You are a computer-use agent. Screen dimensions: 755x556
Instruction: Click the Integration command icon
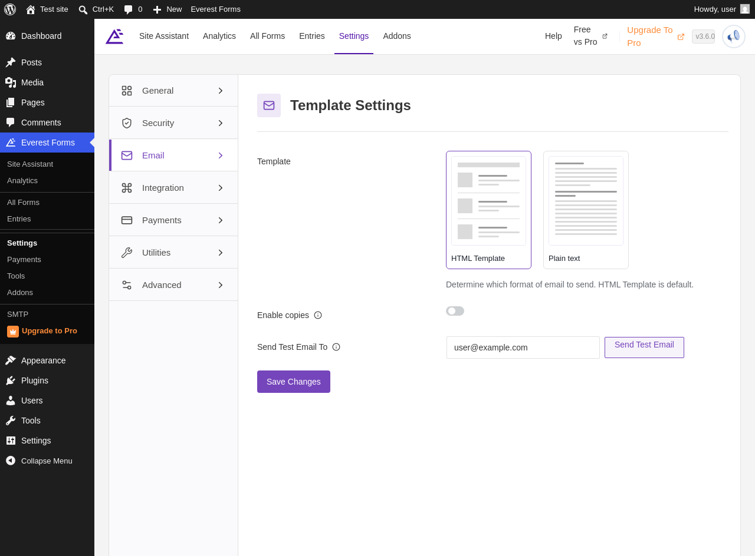point(127,188)
